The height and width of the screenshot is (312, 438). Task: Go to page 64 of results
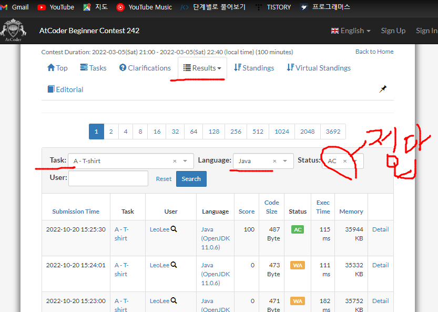(x=193, y=132)
